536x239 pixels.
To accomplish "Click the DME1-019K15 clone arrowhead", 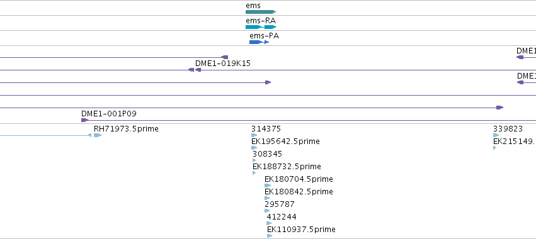I will (198, 70).
